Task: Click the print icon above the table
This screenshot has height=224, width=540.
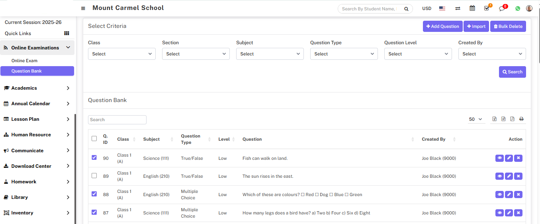Action: click(x=521, y=119)
